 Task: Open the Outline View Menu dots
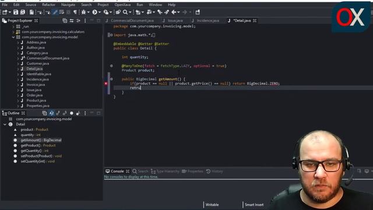[85, 113]
